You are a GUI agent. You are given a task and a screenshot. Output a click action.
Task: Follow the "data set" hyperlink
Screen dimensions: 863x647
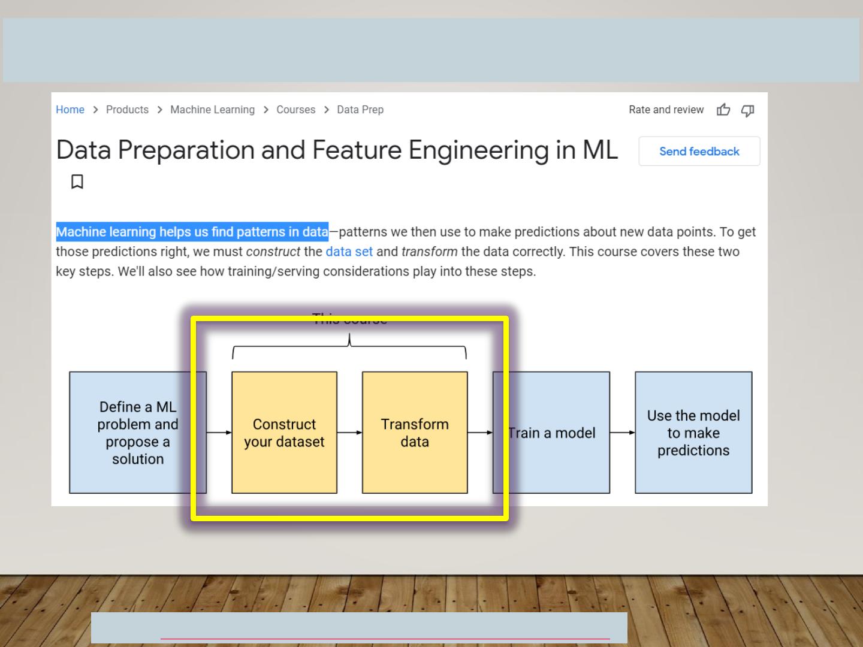pos(349,252)
